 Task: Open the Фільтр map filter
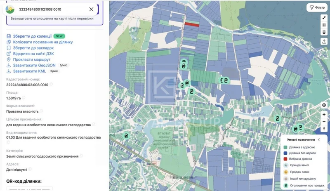(317, 7)
